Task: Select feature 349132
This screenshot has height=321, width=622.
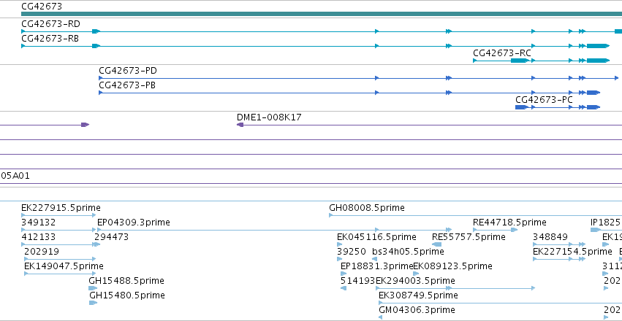Action: [39, 223]
